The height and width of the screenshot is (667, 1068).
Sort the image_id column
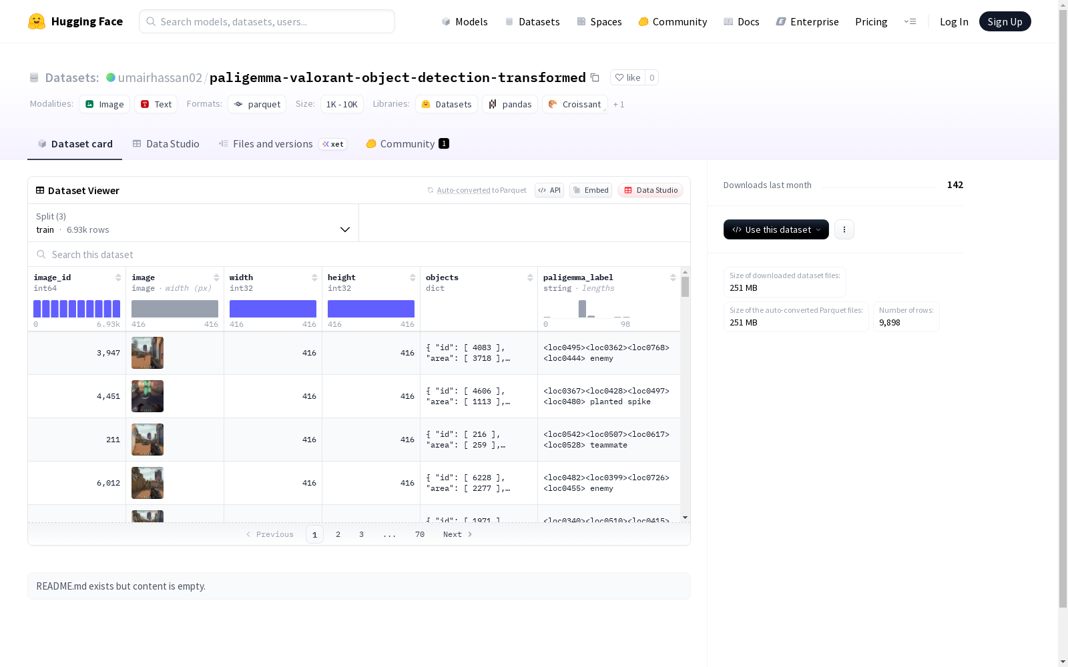click(x=118, y=277)
